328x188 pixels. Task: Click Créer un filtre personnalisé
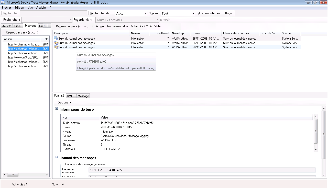[x=110, y=26]
